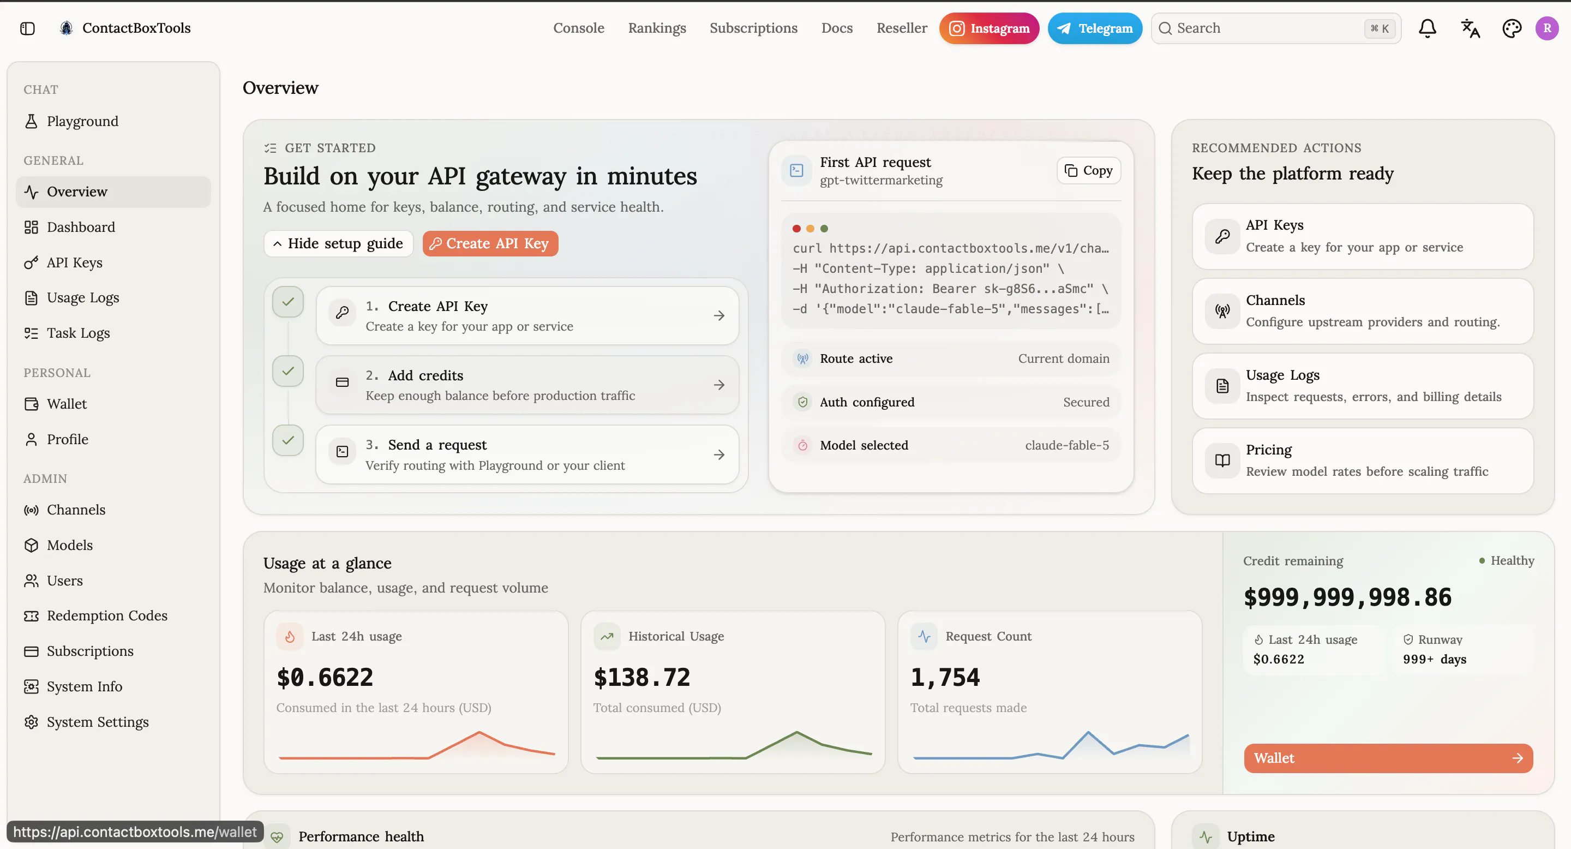This screenshot has height=849, width=1571.
Task: Click the Wallet icon in sidebar
Action: click(31, 404)
